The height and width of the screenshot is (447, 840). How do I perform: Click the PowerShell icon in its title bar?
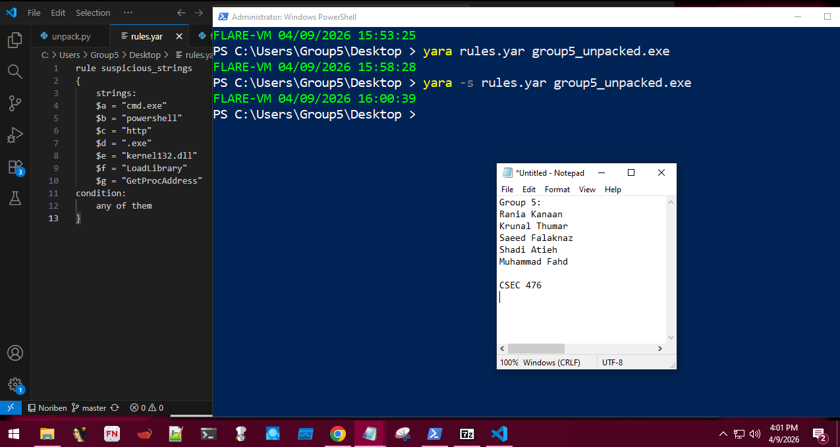coord(223,16)
